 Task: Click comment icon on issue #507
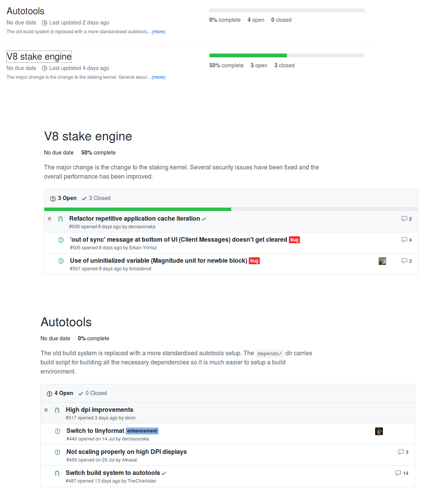point(404,261)
